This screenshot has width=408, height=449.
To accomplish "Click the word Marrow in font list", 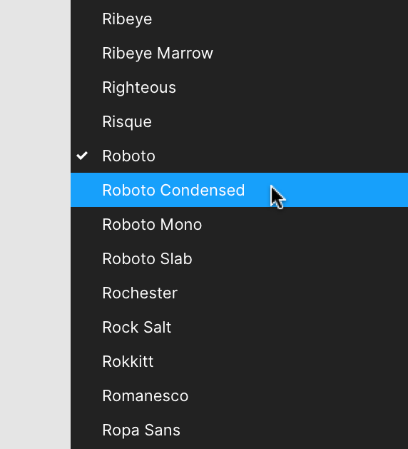I will click(185, 54).
